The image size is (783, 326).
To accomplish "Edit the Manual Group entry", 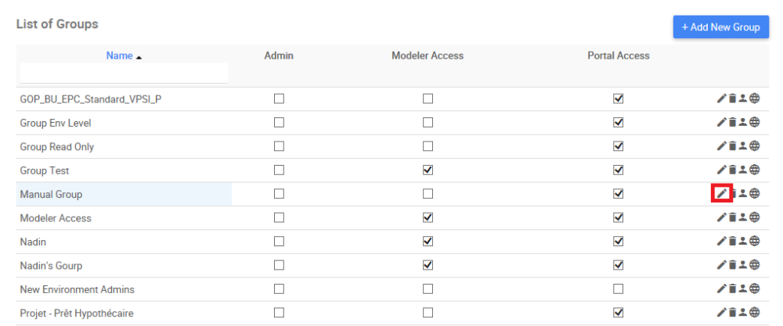I will click(x=722, y=194).
